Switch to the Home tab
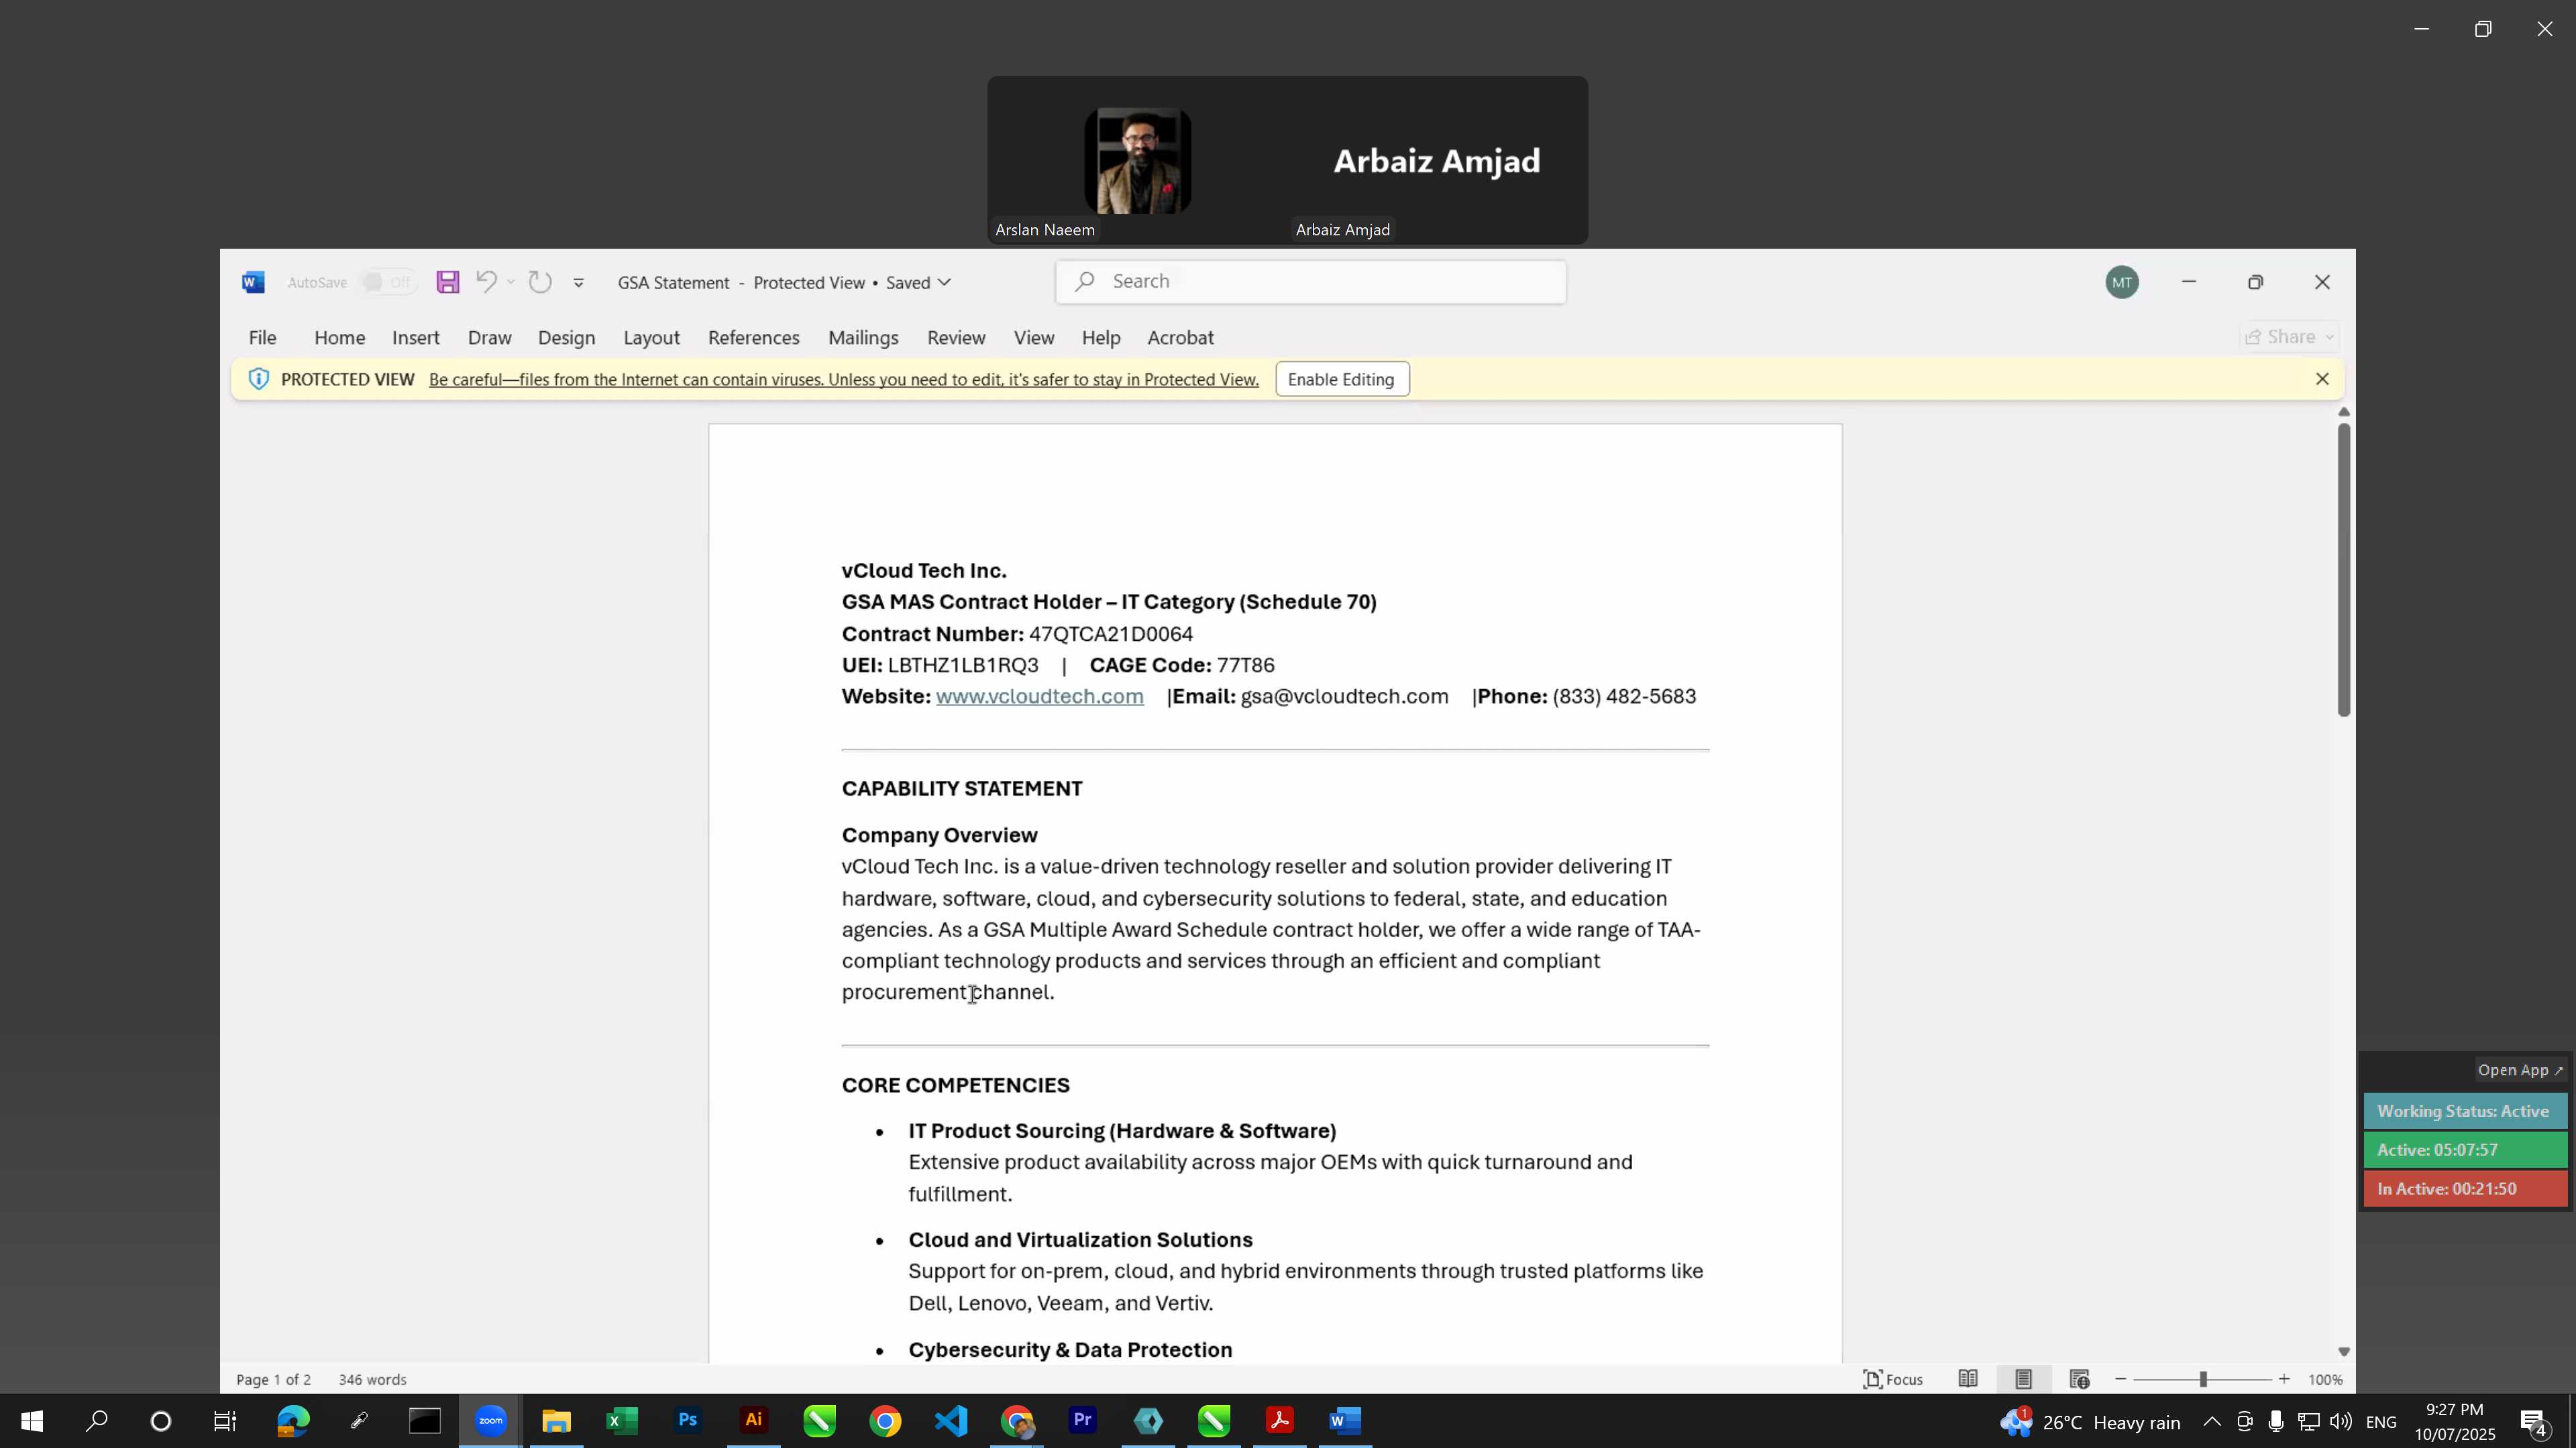 pyautogui.click(x=339, y=338)
